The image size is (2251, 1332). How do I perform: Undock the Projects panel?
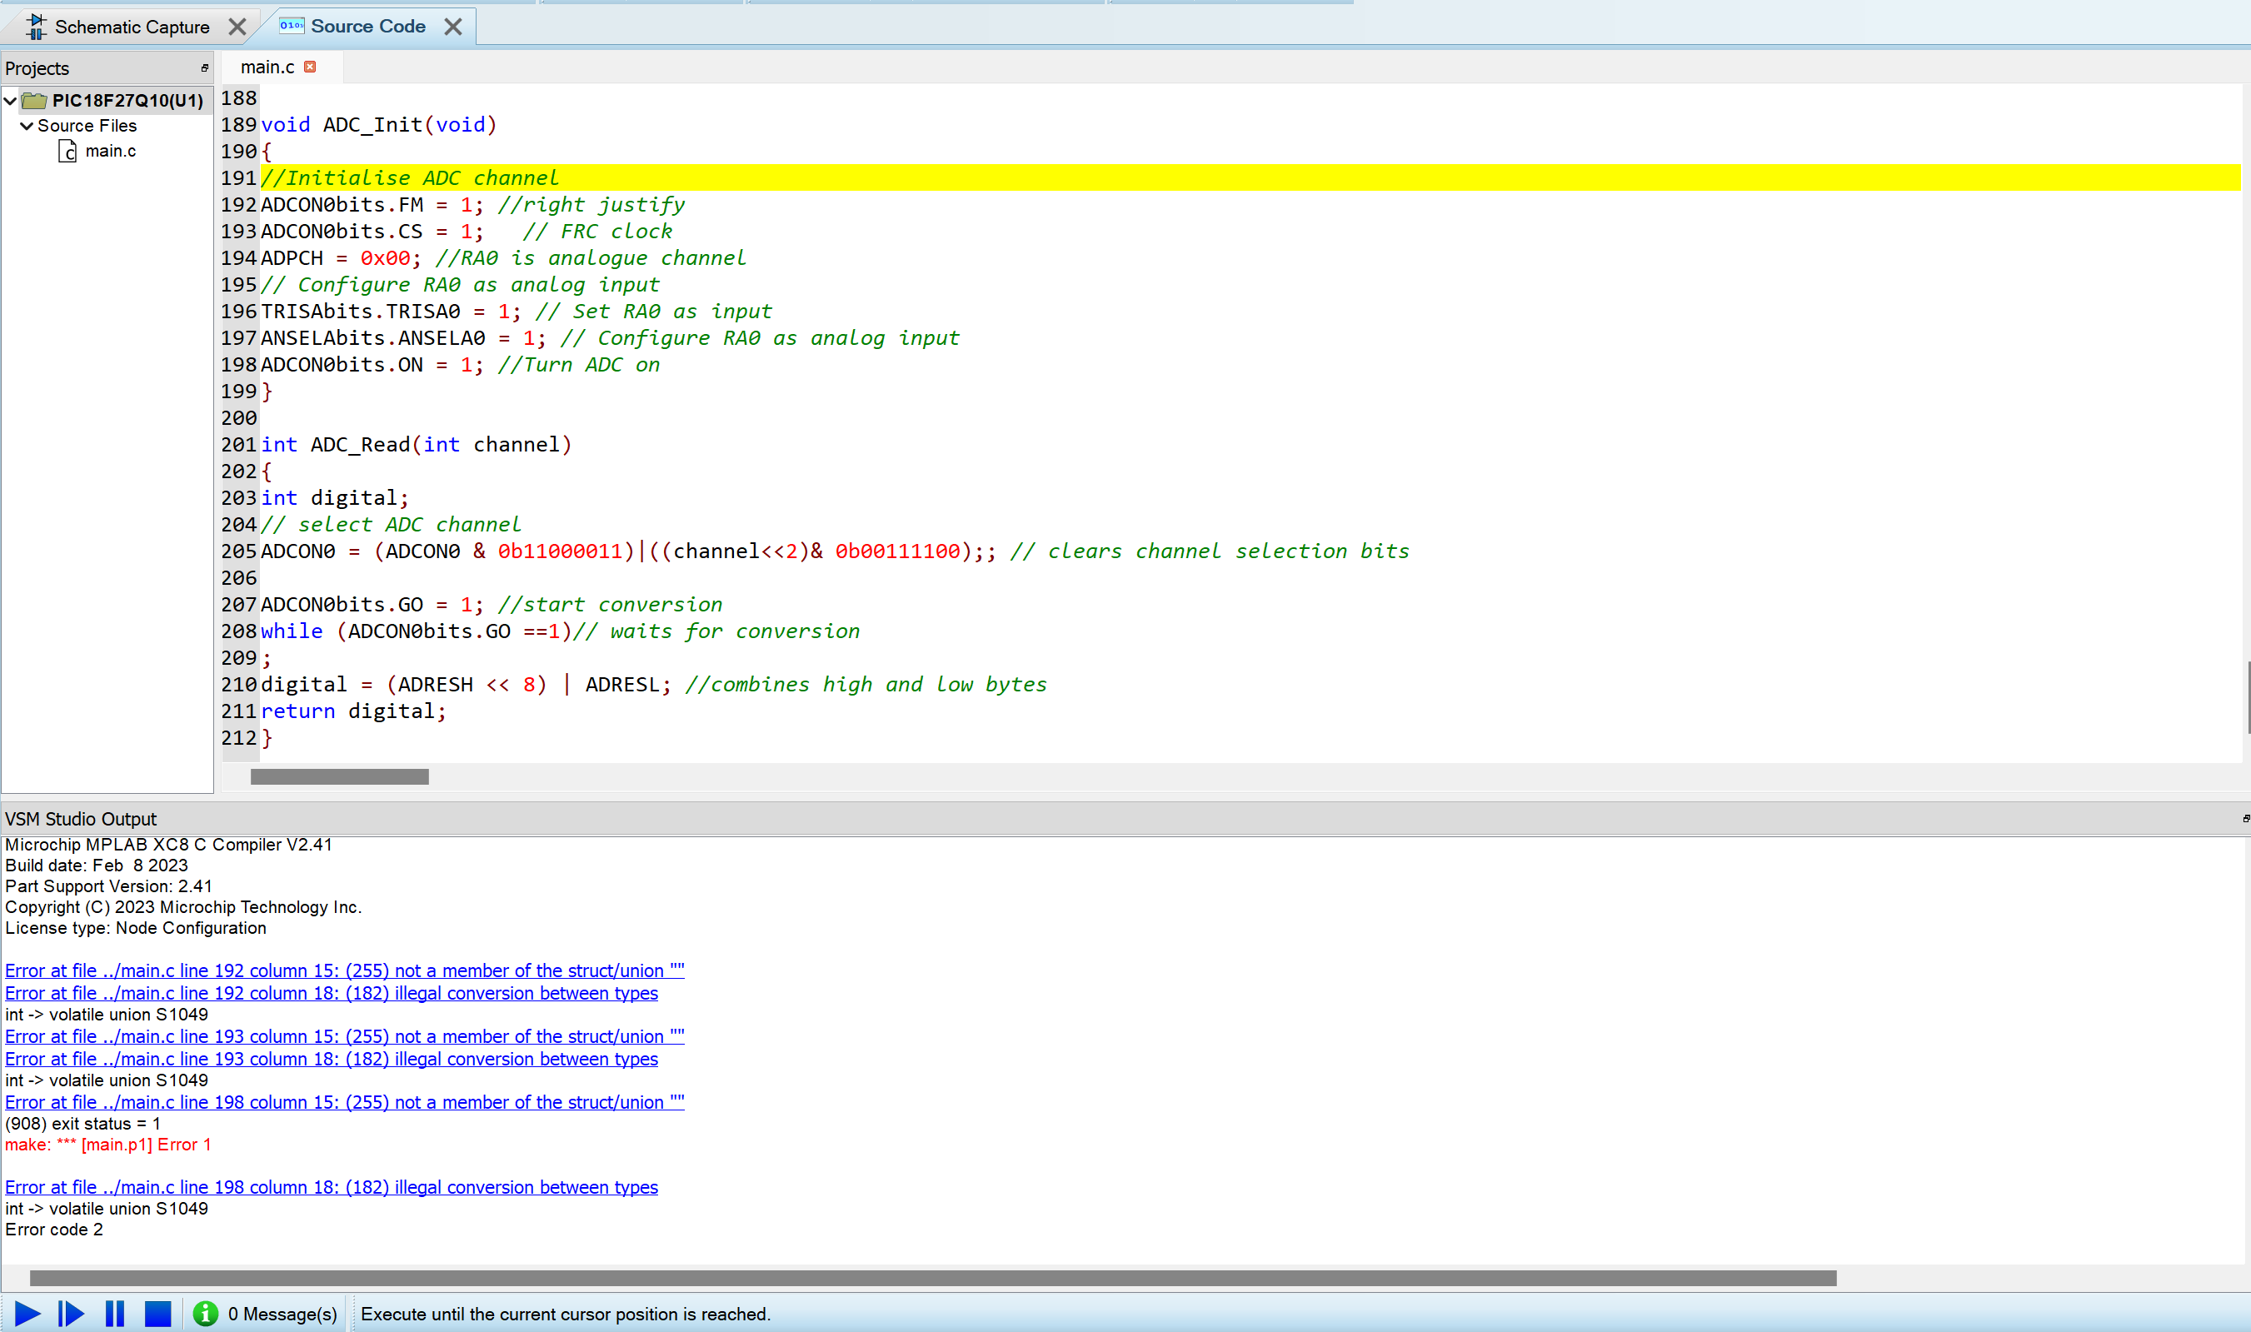205,68
